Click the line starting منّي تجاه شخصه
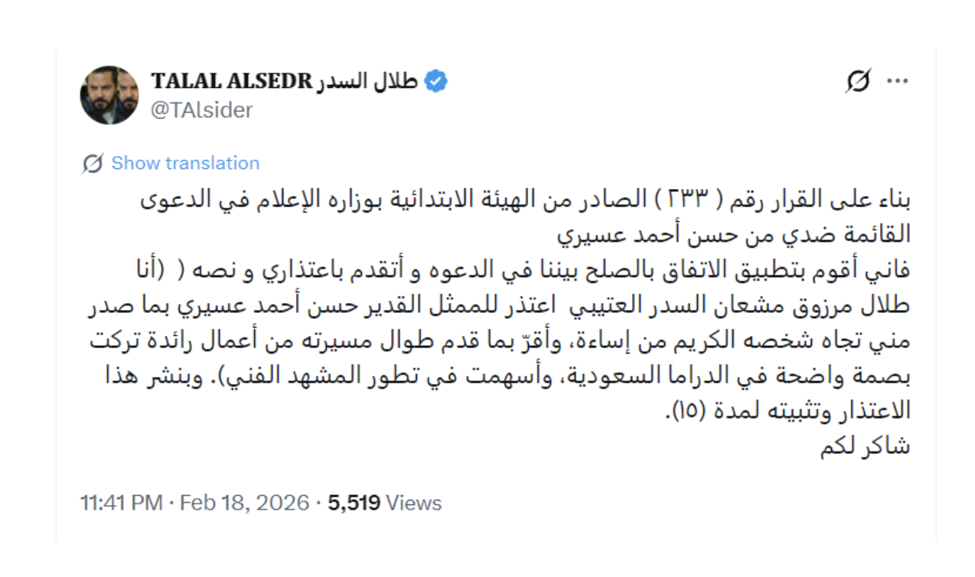 pos(497,341)
